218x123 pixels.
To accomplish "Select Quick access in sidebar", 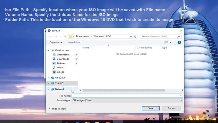I will (x=62, y=50).
